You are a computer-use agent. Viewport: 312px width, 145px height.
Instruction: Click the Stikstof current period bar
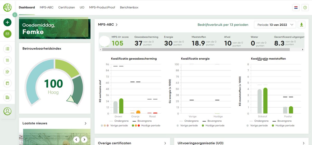[x=265, y=100]
